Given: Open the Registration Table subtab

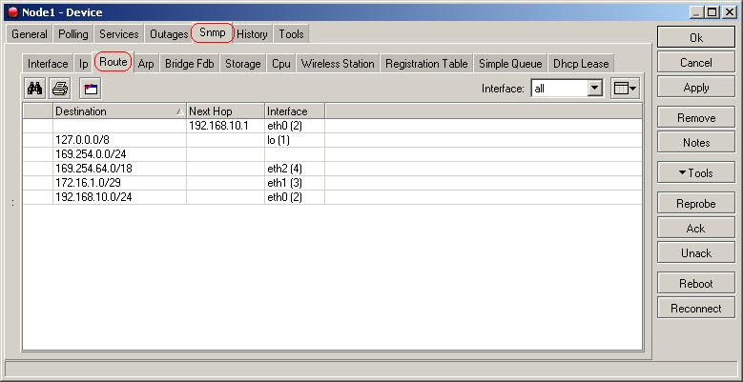Looking at the screenshot, I should [x=426, y=64].
